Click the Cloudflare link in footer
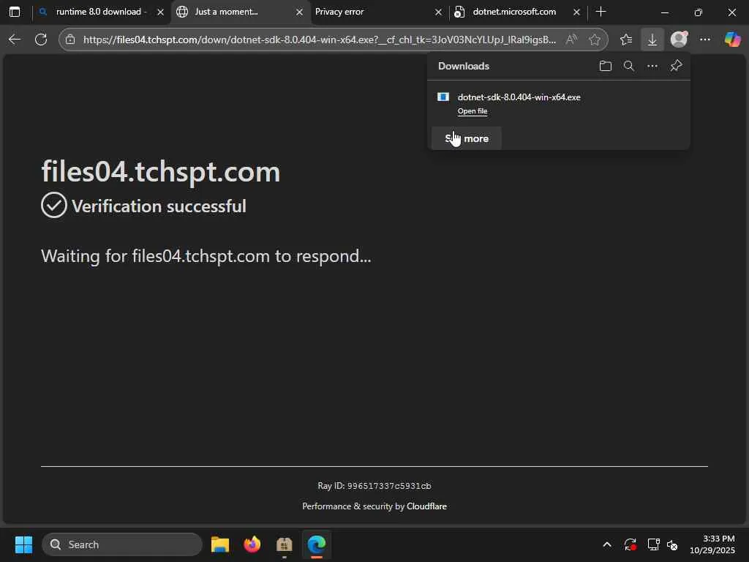This screenshot has height=562, width=749. tap(426, 506)
